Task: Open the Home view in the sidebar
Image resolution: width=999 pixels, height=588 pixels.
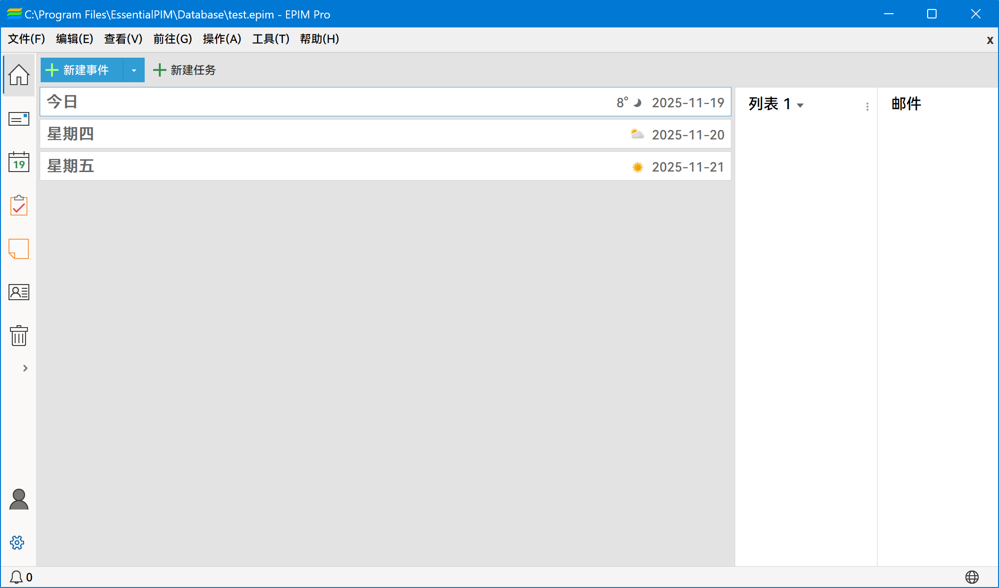Action: point(18,74)
